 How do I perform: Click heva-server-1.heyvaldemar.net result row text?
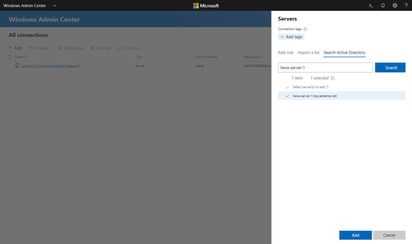coord(315,96)
